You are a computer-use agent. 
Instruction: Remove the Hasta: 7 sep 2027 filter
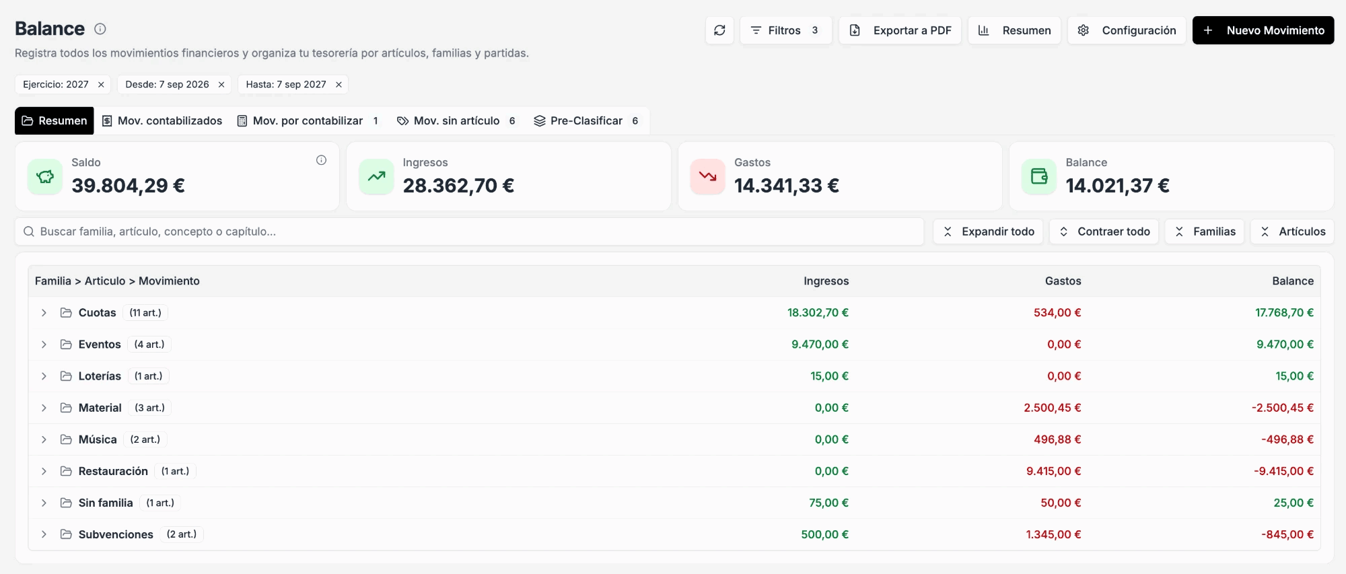(339, 85)
